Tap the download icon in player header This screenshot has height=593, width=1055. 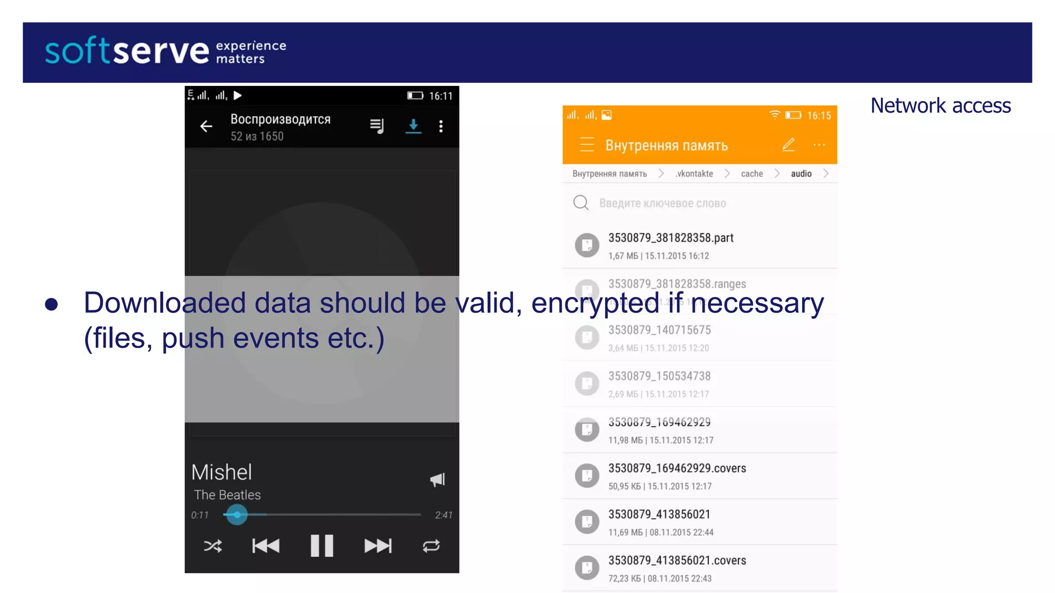(413, 126)
